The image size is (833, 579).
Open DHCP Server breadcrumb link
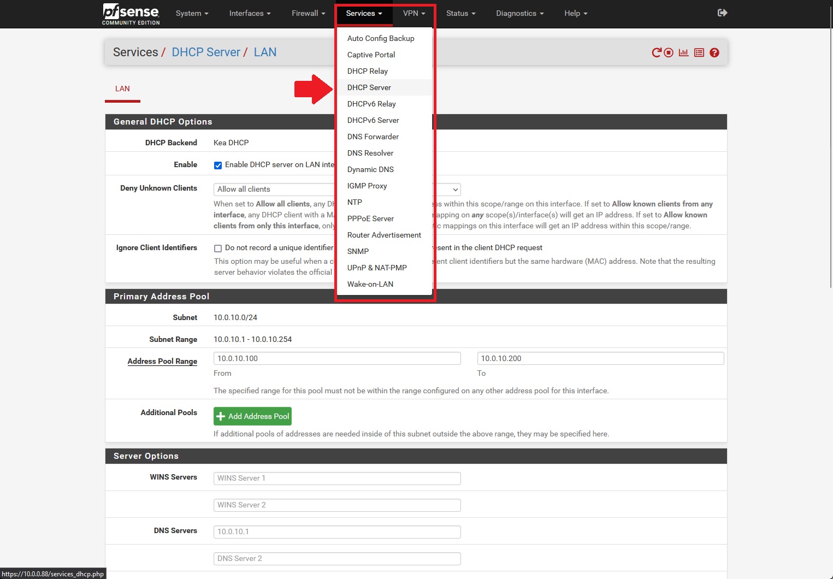[x=206, y=52]
